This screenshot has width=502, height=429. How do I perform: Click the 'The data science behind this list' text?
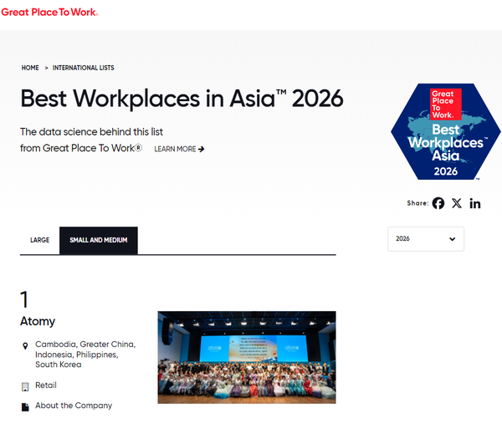coord(91,132)
